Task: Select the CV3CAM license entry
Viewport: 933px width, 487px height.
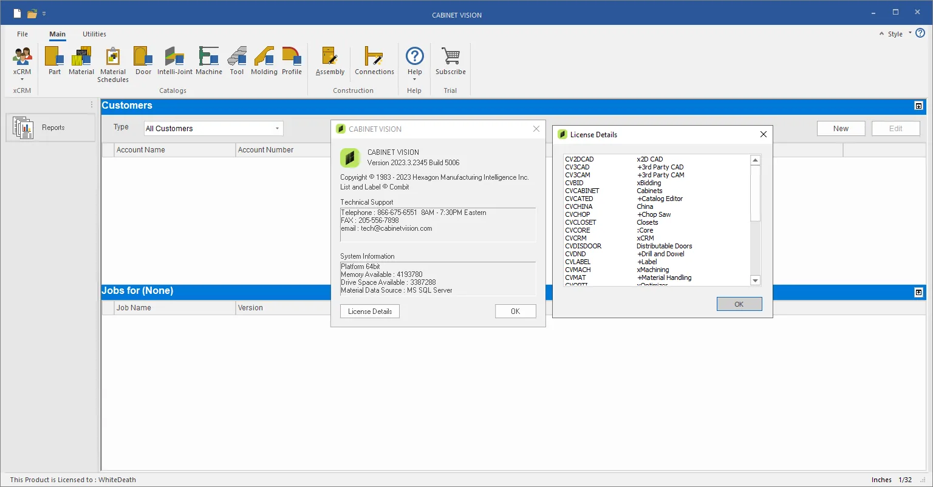Action: coord(657,175)
